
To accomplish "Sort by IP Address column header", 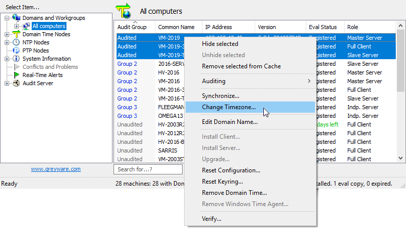I will (229, 27).
